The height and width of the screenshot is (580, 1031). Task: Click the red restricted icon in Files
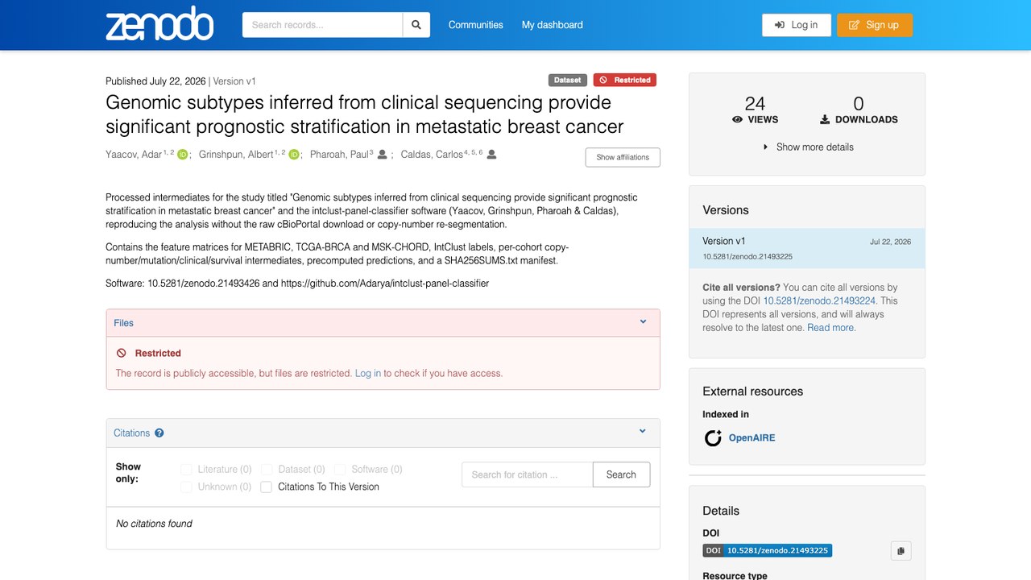click(122, 354)
